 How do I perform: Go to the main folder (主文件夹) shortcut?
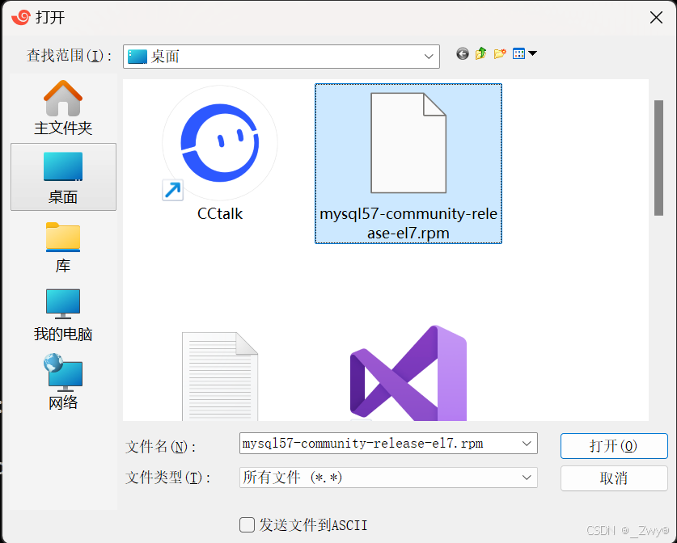click(x=63, y=107)
